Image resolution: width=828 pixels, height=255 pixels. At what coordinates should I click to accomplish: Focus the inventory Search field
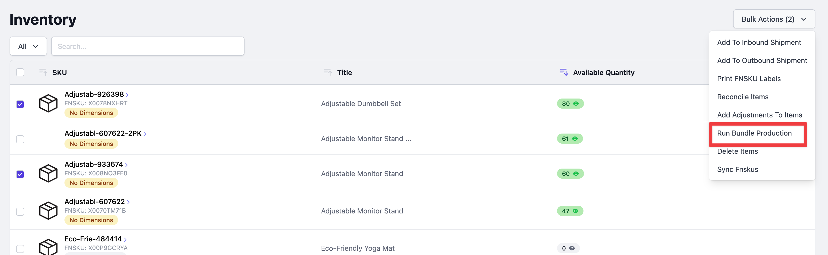tap(148, 46)
